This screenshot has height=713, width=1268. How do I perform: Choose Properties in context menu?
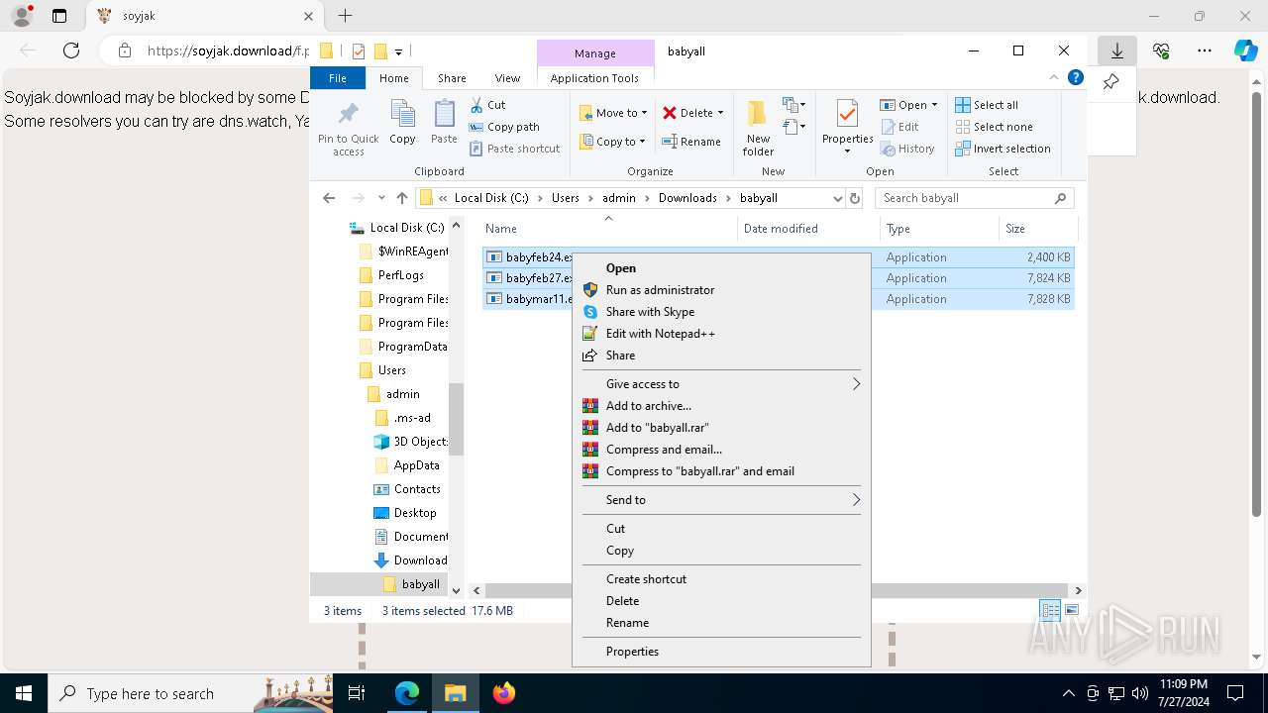coord(721,652)
